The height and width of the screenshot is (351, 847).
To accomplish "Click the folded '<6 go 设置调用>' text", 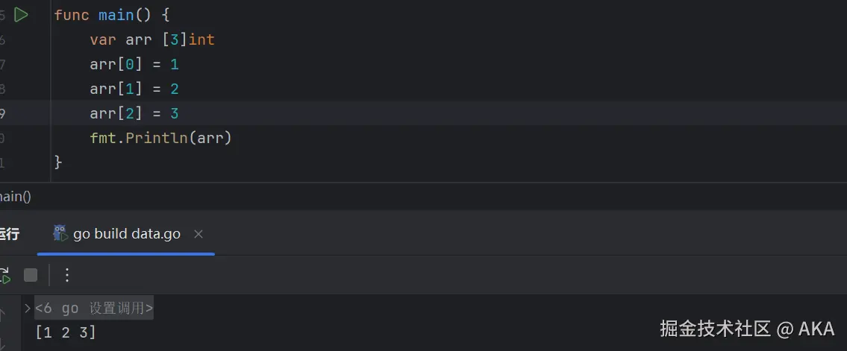I will [94, 308].
